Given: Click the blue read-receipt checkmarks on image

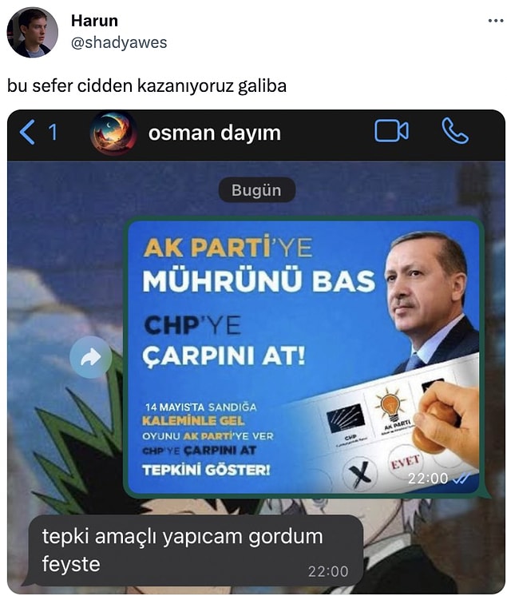Looking at the screenshot, I should [461, 479].
